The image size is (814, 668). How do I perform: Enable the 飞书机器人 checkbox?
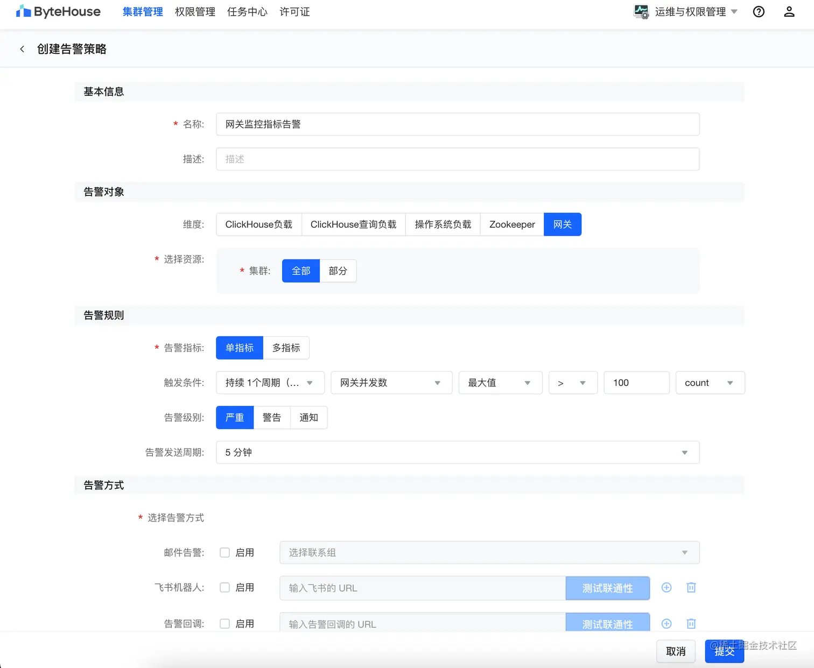(x=224, y=587)
